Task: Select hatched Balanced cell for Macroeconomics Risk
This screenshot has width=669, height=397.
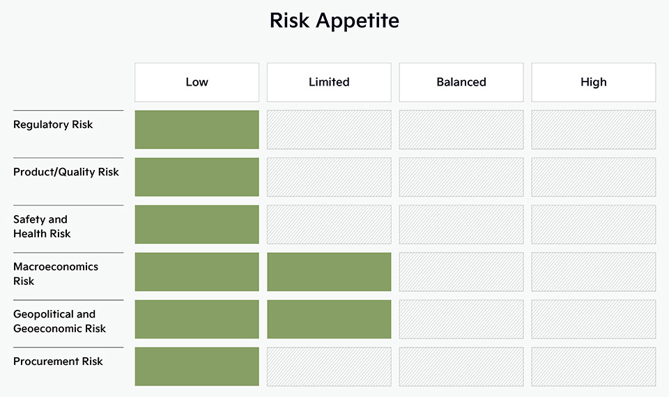Action: (x=461, y=272)
